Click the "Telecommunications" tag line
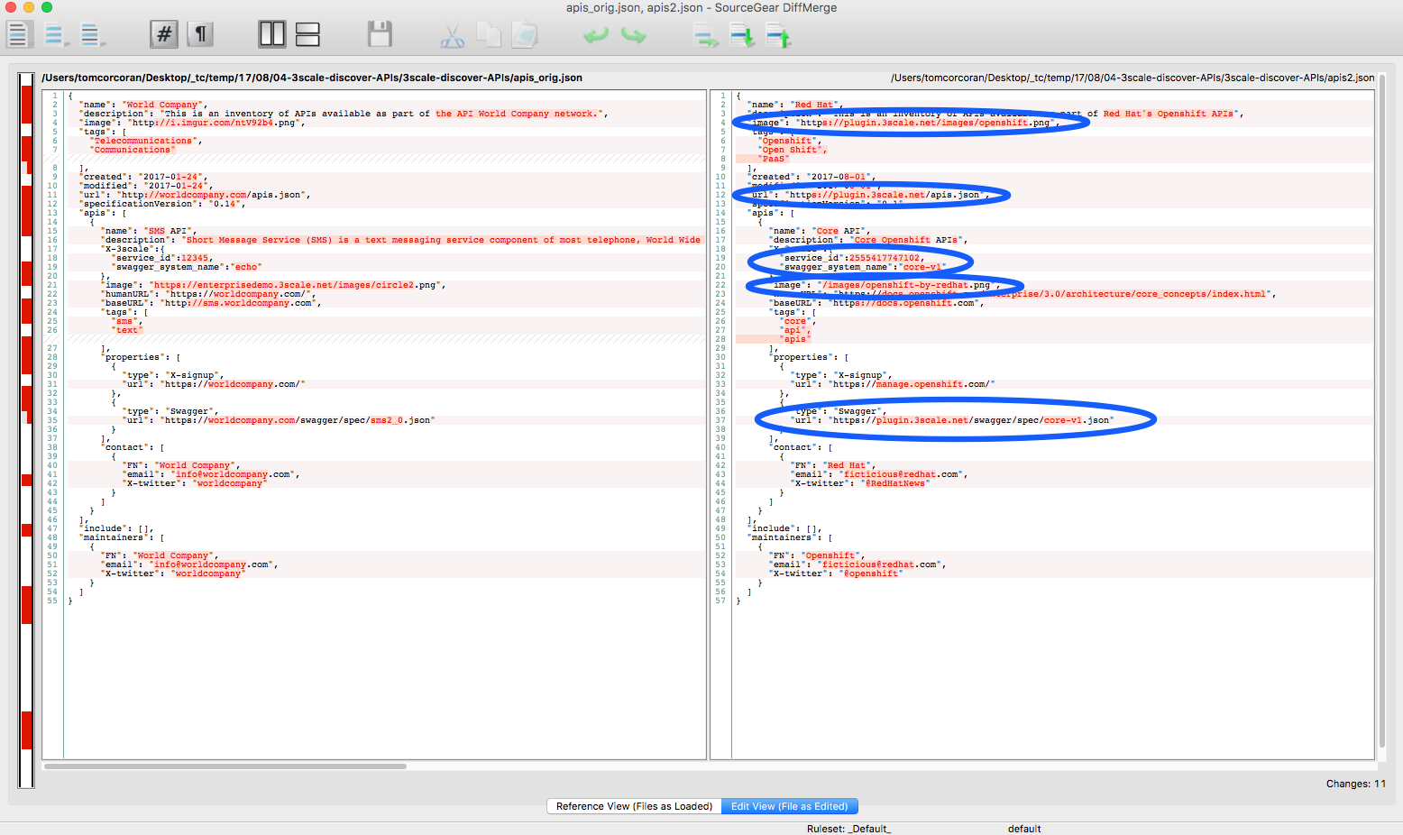 (146, 141)
